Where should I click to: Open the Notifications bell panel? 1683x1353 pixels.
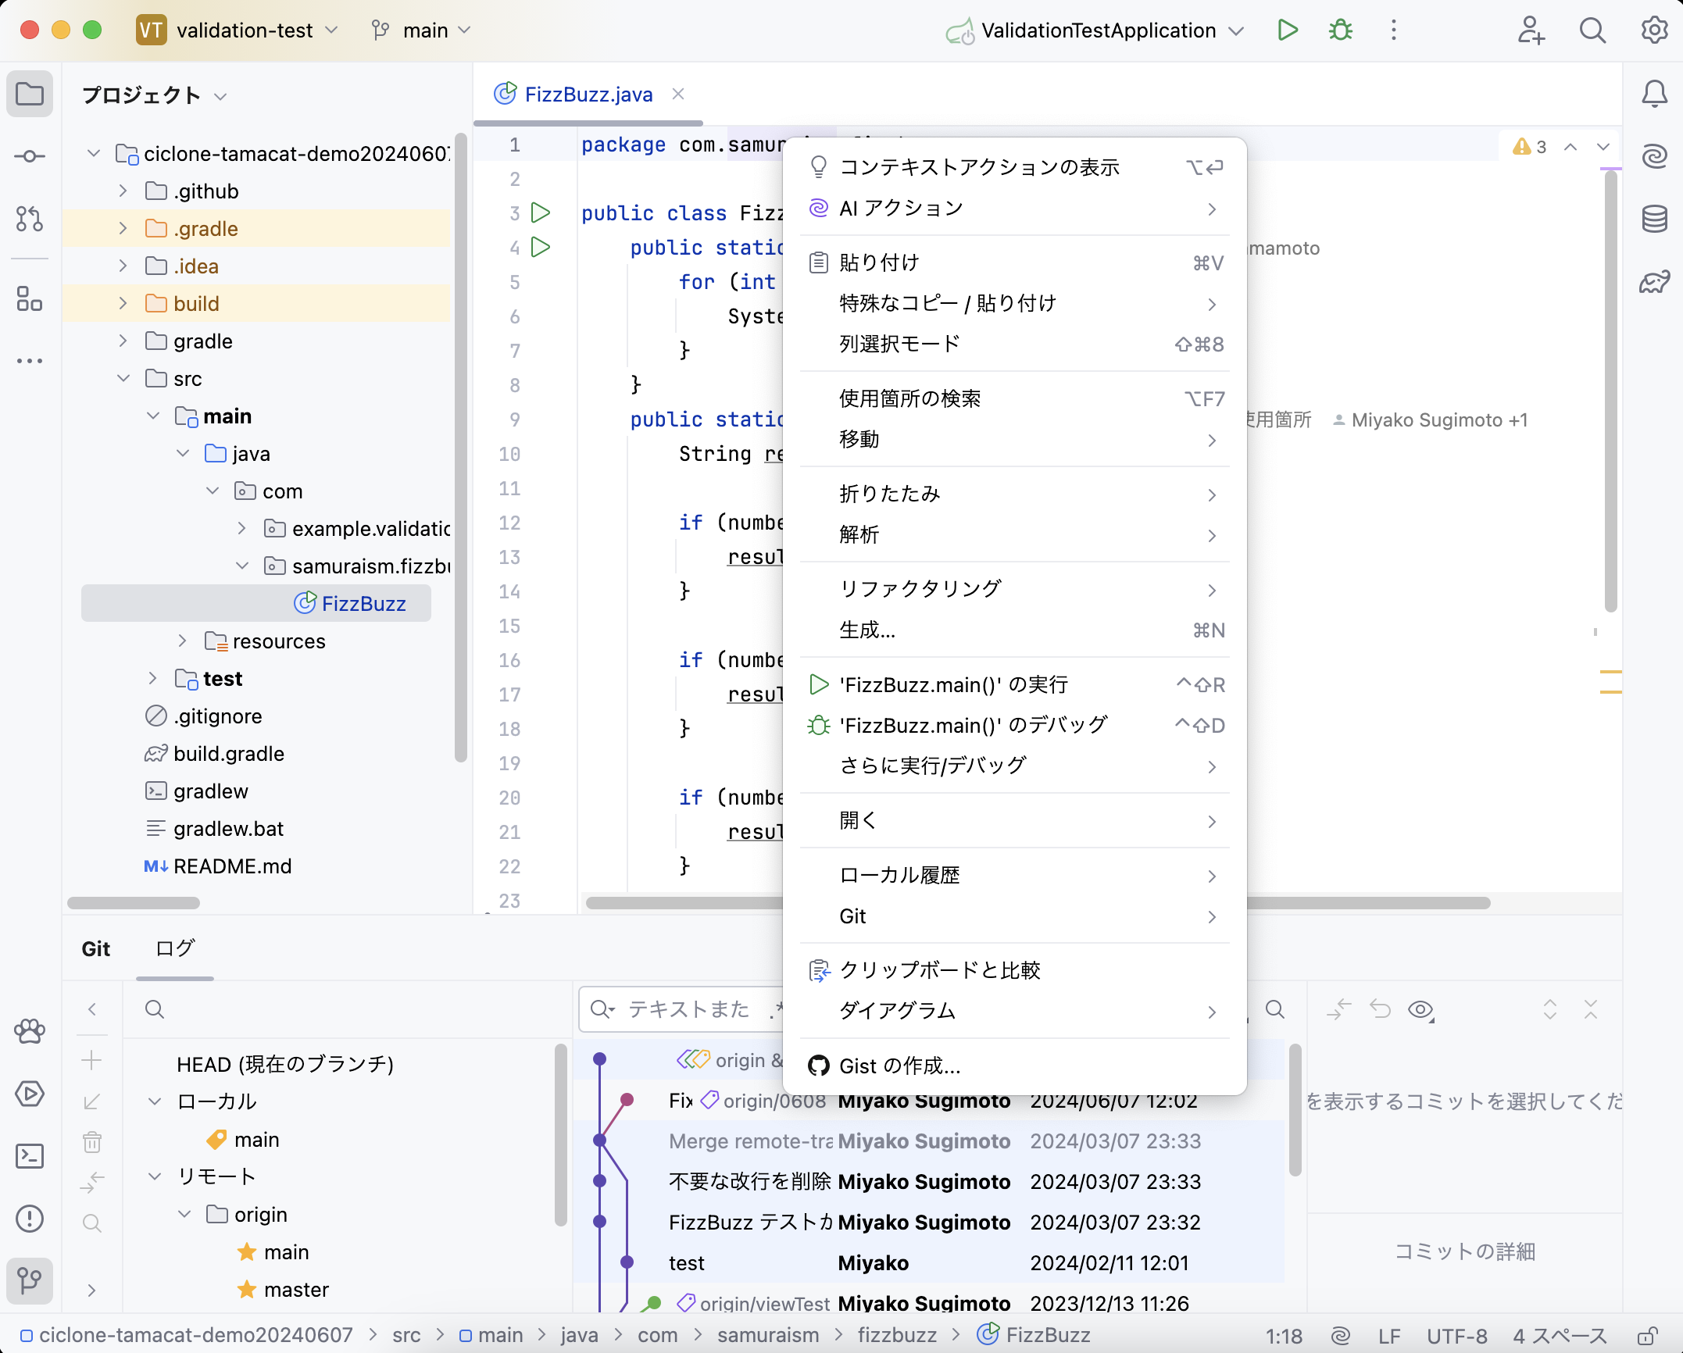click(1654, 95)
